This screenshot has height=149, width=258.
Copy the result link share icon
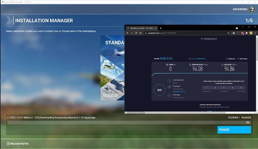[161, 58]
